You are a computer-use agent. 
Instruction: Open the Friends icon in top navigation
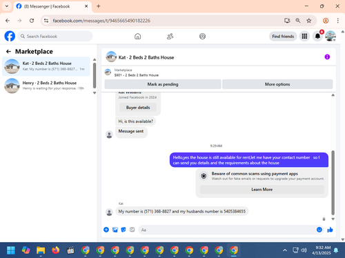point(170,37)
